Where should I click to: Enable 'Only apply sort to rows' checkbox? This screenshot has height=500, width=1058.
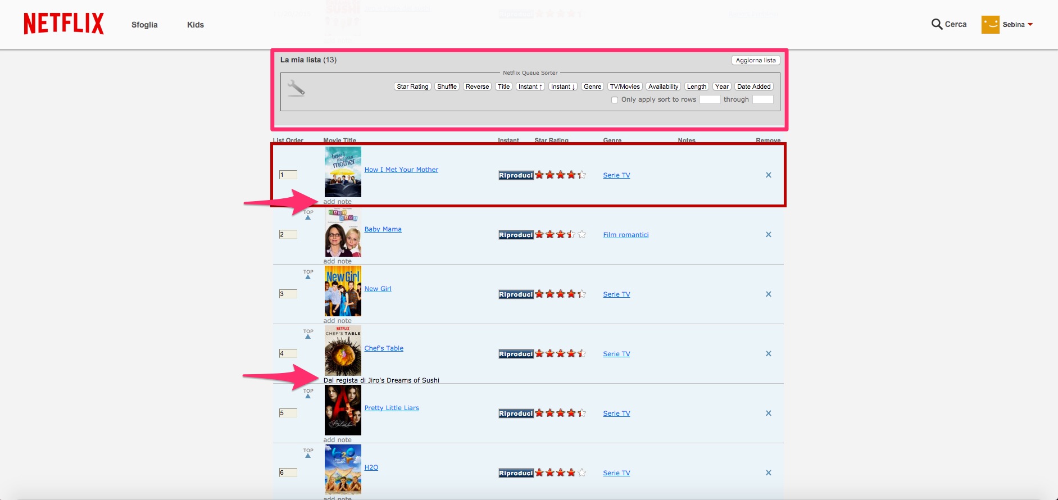(x=615, y=100)
